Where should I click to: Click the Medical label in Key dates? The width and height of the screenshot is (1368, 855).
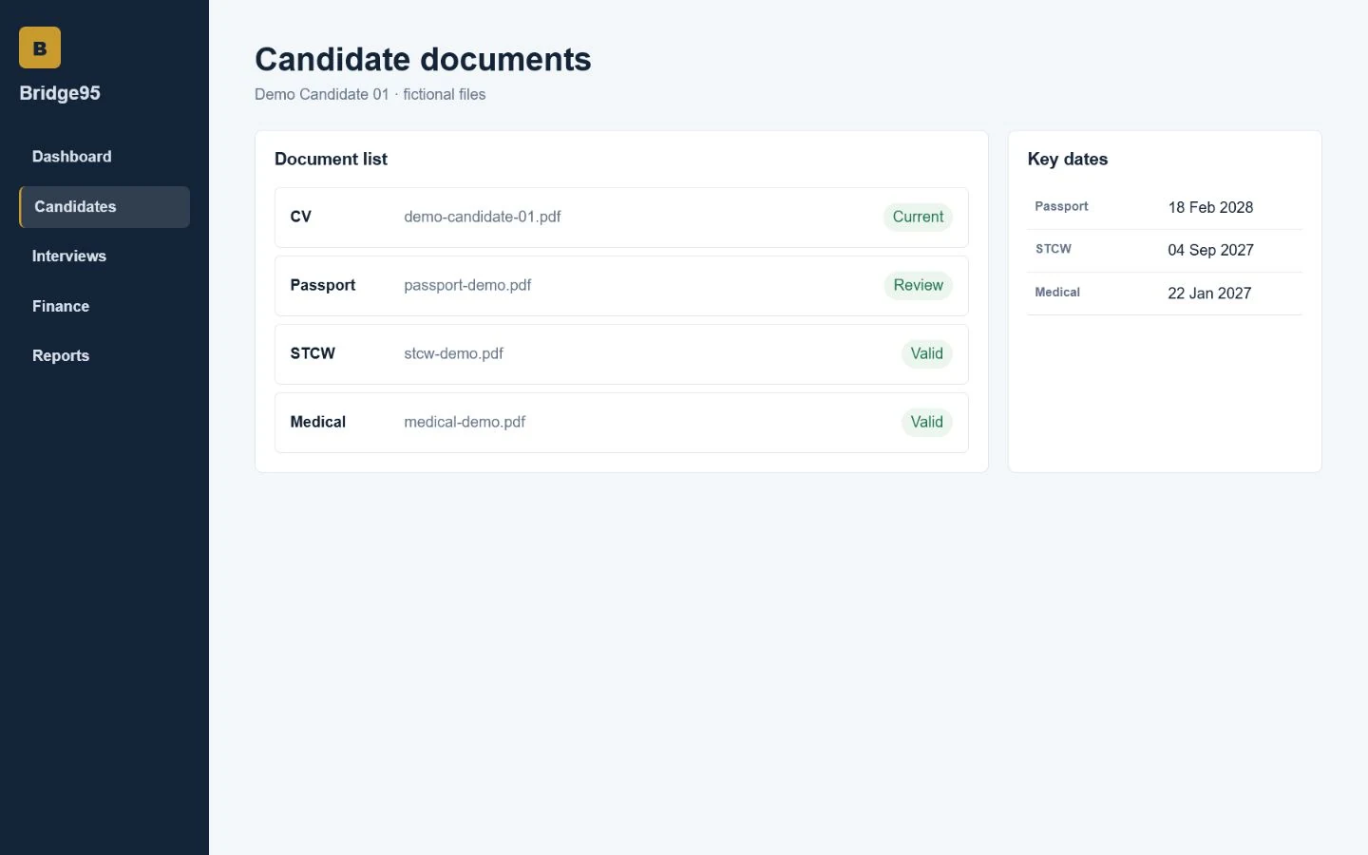tap(1056, 292)
